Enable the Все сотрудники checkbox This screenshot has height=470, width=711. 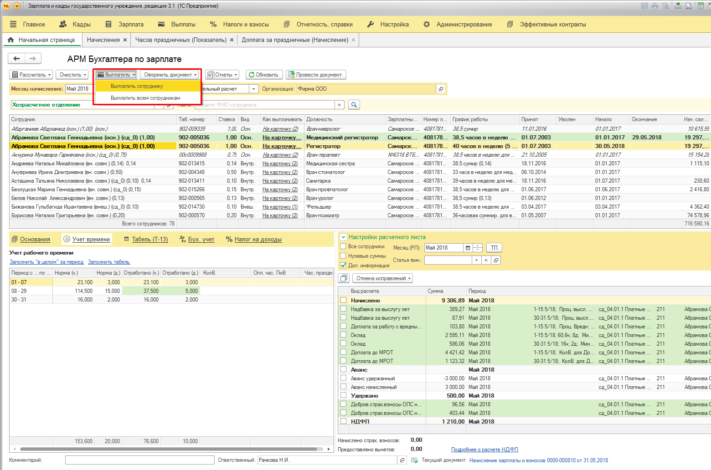click(x=343, y=246)
